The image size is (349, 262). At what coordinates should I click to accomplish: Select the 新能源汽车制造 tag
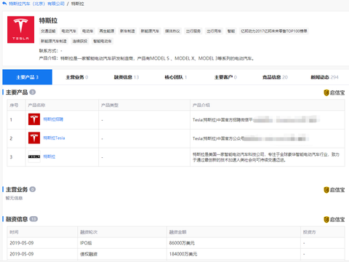point(54,41)
